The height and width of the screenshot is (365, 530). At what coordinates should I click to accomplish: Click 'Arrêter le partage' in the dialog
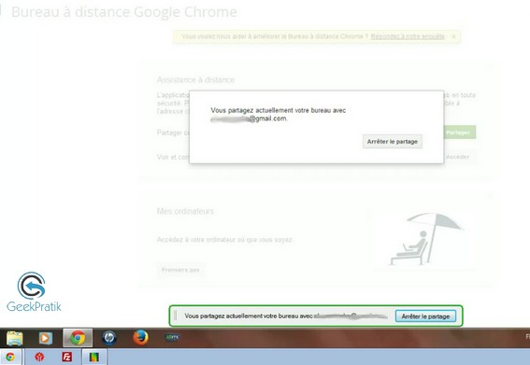393,142
